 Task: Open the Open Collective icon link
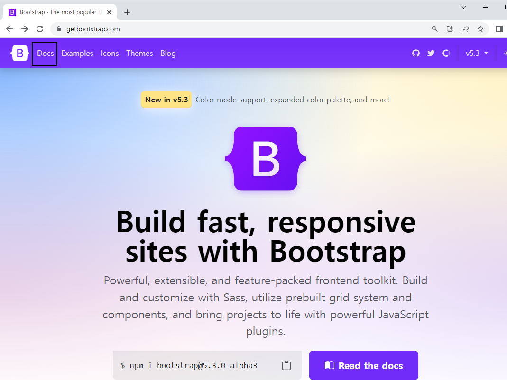coord(446,53)
